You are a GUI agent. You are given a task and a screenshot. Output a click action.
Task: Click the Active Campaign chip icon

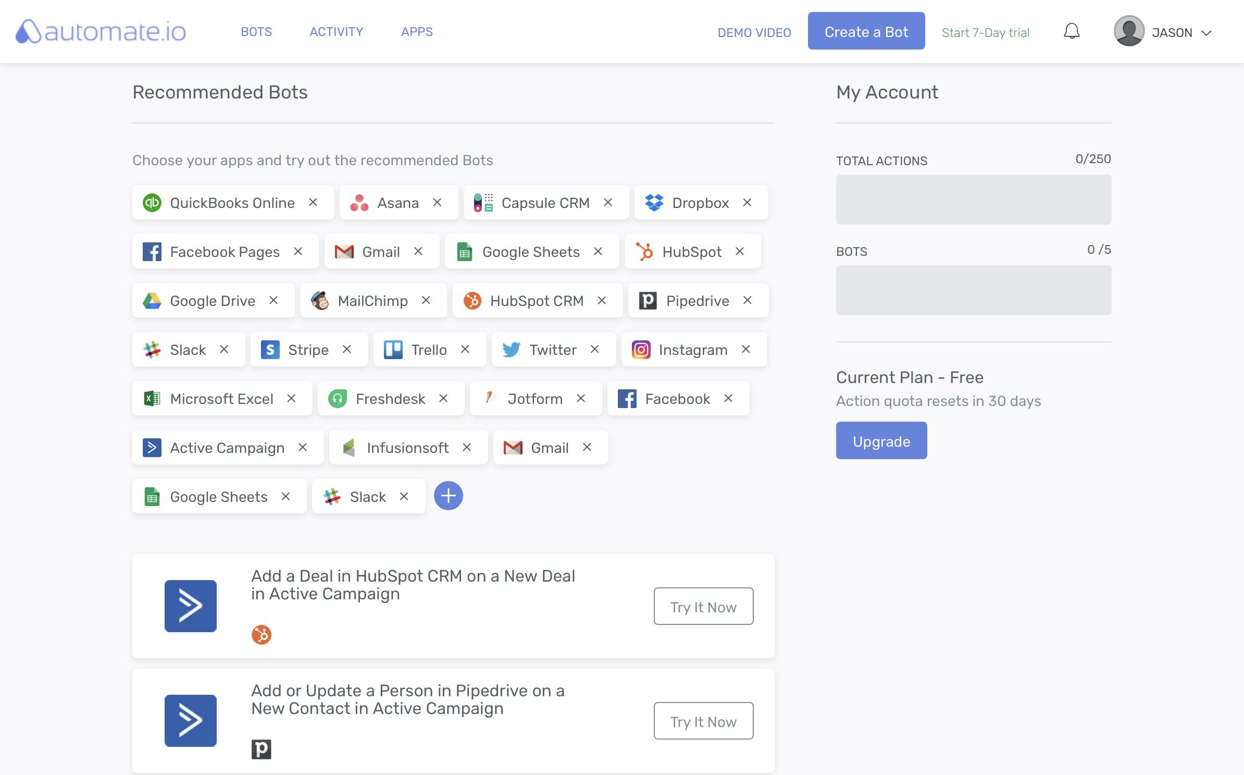(152, 448)
